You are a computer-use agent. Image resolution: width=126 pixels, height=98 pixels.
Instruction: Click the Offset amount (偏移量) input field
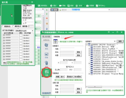point(31,26)
